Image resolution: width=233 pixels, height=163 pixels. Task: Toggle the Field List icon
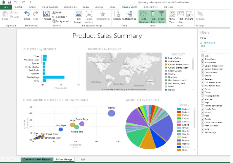(153, 14)
